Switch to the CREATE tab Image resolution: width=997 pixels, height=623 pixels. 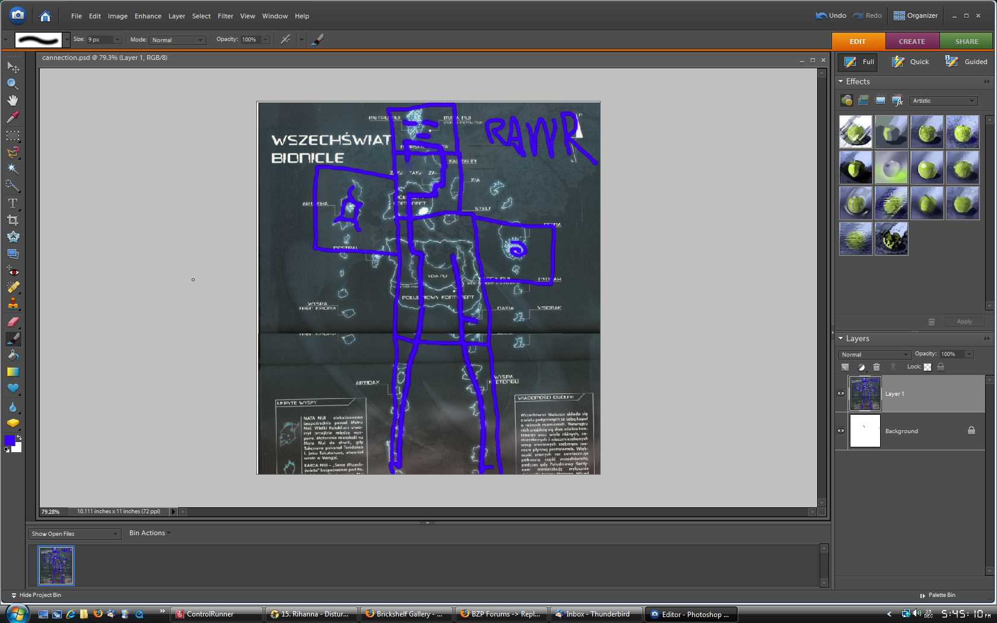pyautogui.click(x=912, y=42)
